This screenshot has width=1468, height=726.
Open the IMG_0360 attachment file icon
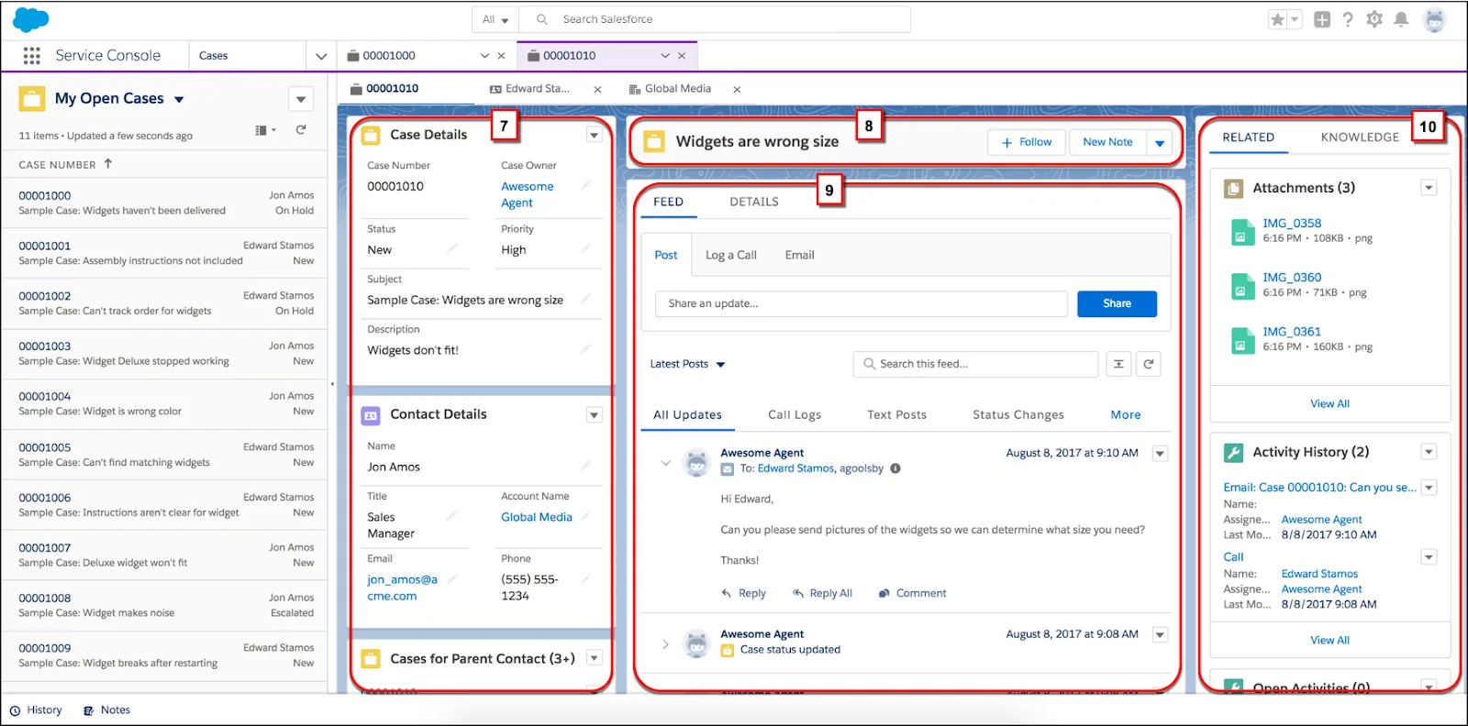(x=1242, y=286)
